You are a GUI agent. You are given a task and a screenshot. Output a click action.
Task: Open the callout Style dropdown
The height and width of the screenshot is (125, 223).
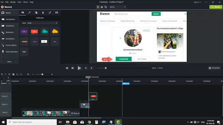(x=42, y=23)
